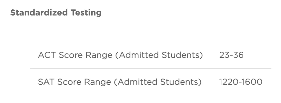Image resolution: width=281 pixels, height=103 pixels.
Task: Click the divider line between ACT and SAT rows
Action: pyautogui.click(x=150, y=68)
